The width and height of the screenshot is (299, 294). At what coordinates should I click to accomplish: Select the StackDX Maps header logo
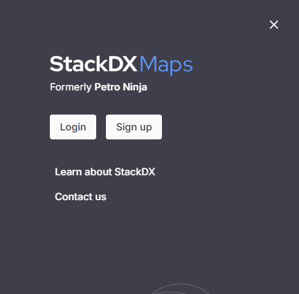pos(121,65)
